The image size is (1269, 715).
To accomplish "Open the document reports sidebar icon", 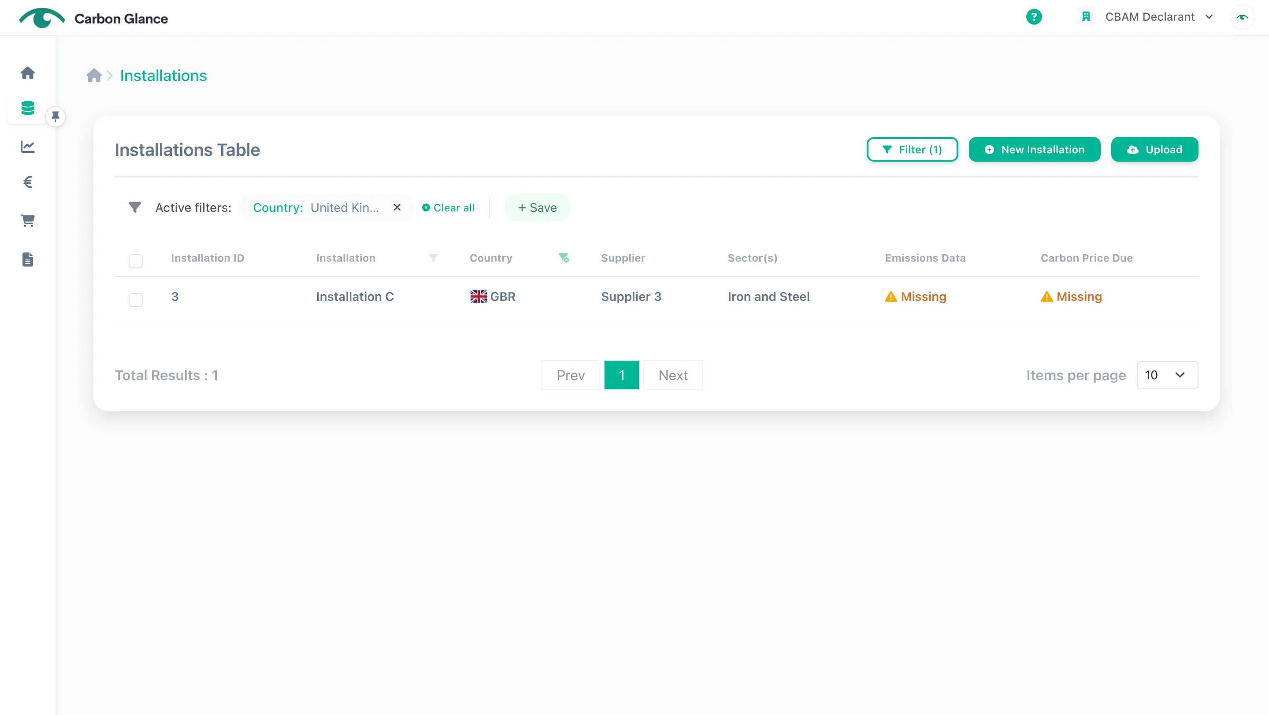I will point(28,259).
